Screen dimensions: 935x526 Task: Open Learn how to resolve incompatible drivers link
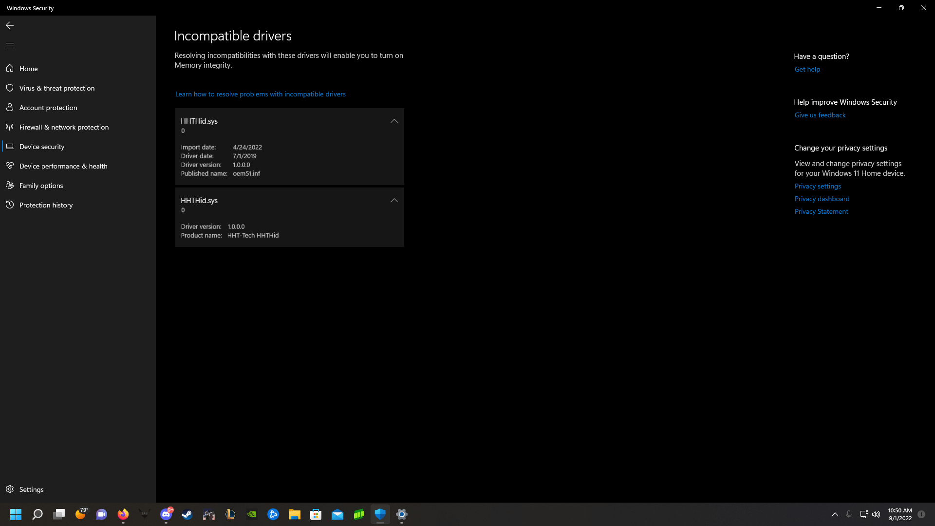coord(260,94)
